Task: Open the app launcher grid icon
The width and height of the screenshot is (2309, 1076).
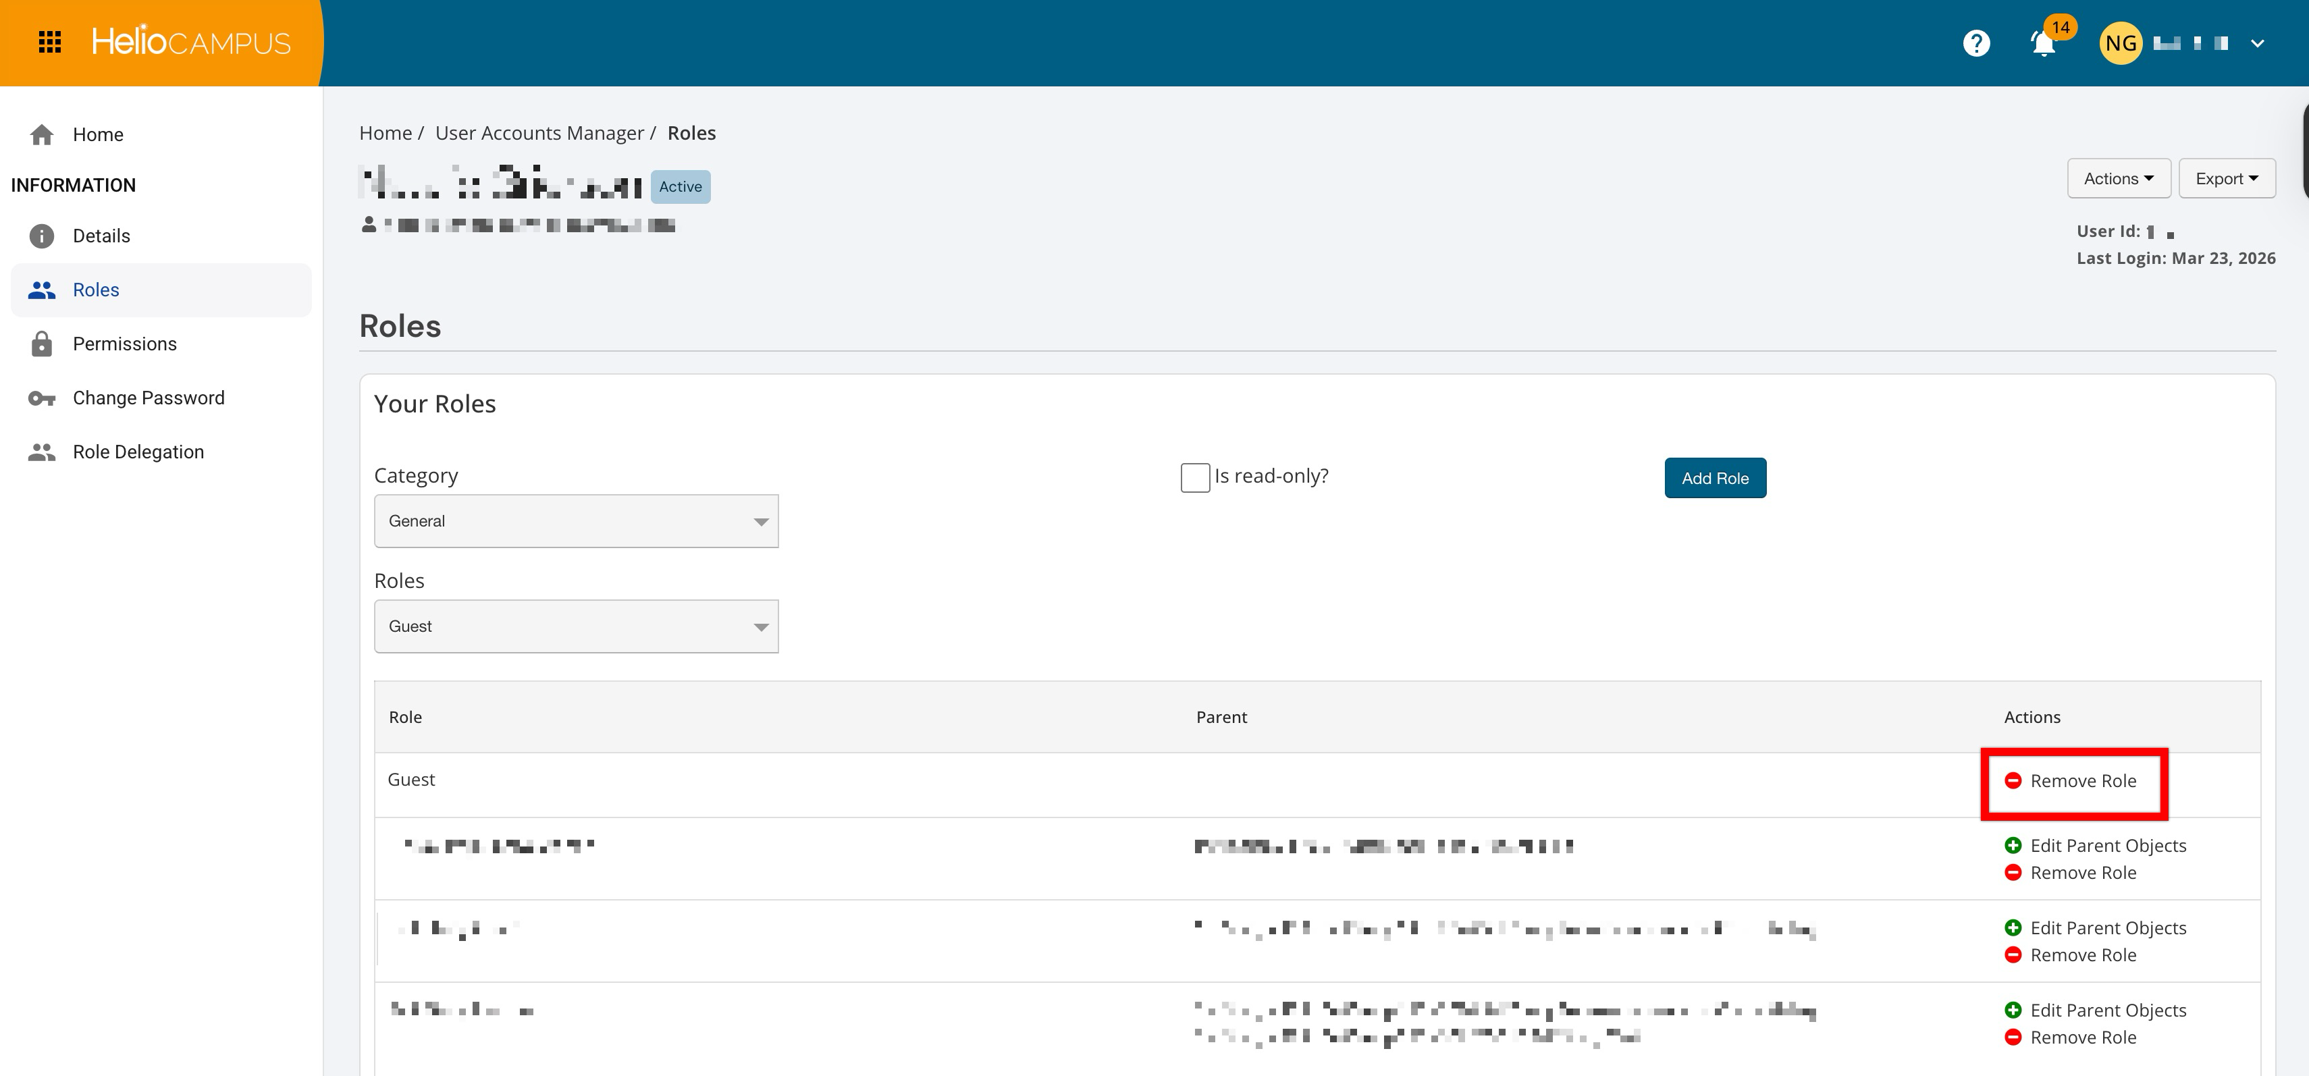Action: [50, 42]
